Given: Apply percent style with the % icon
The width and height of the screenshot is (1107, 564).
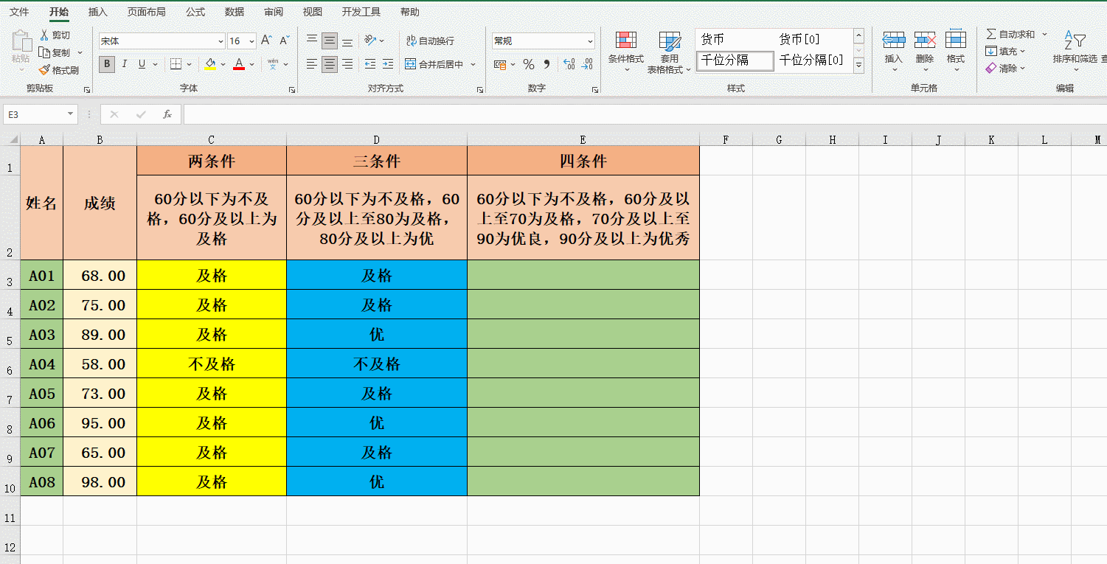Looking at the screenshot, I should 529,64.
